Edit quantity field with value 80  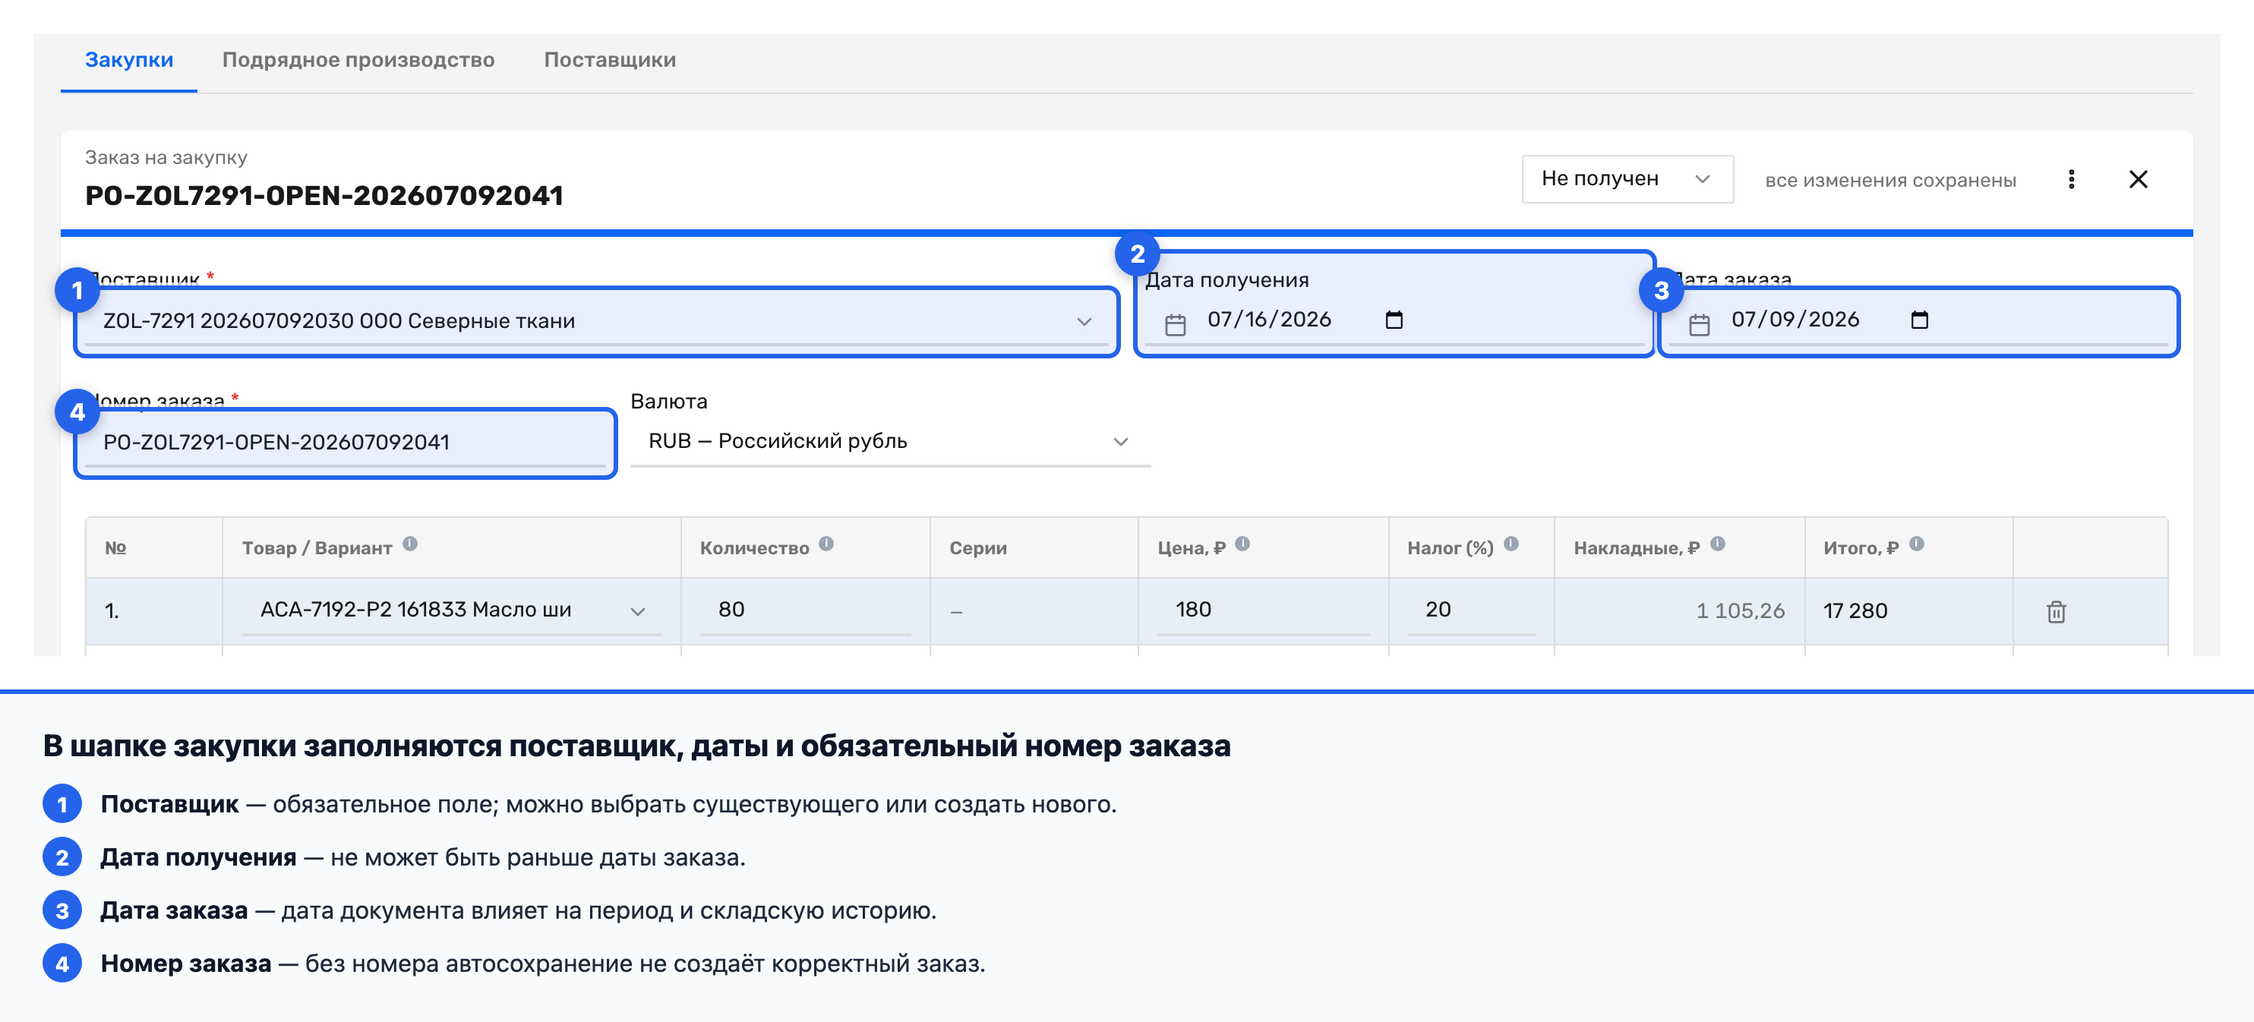click(805, 610)
